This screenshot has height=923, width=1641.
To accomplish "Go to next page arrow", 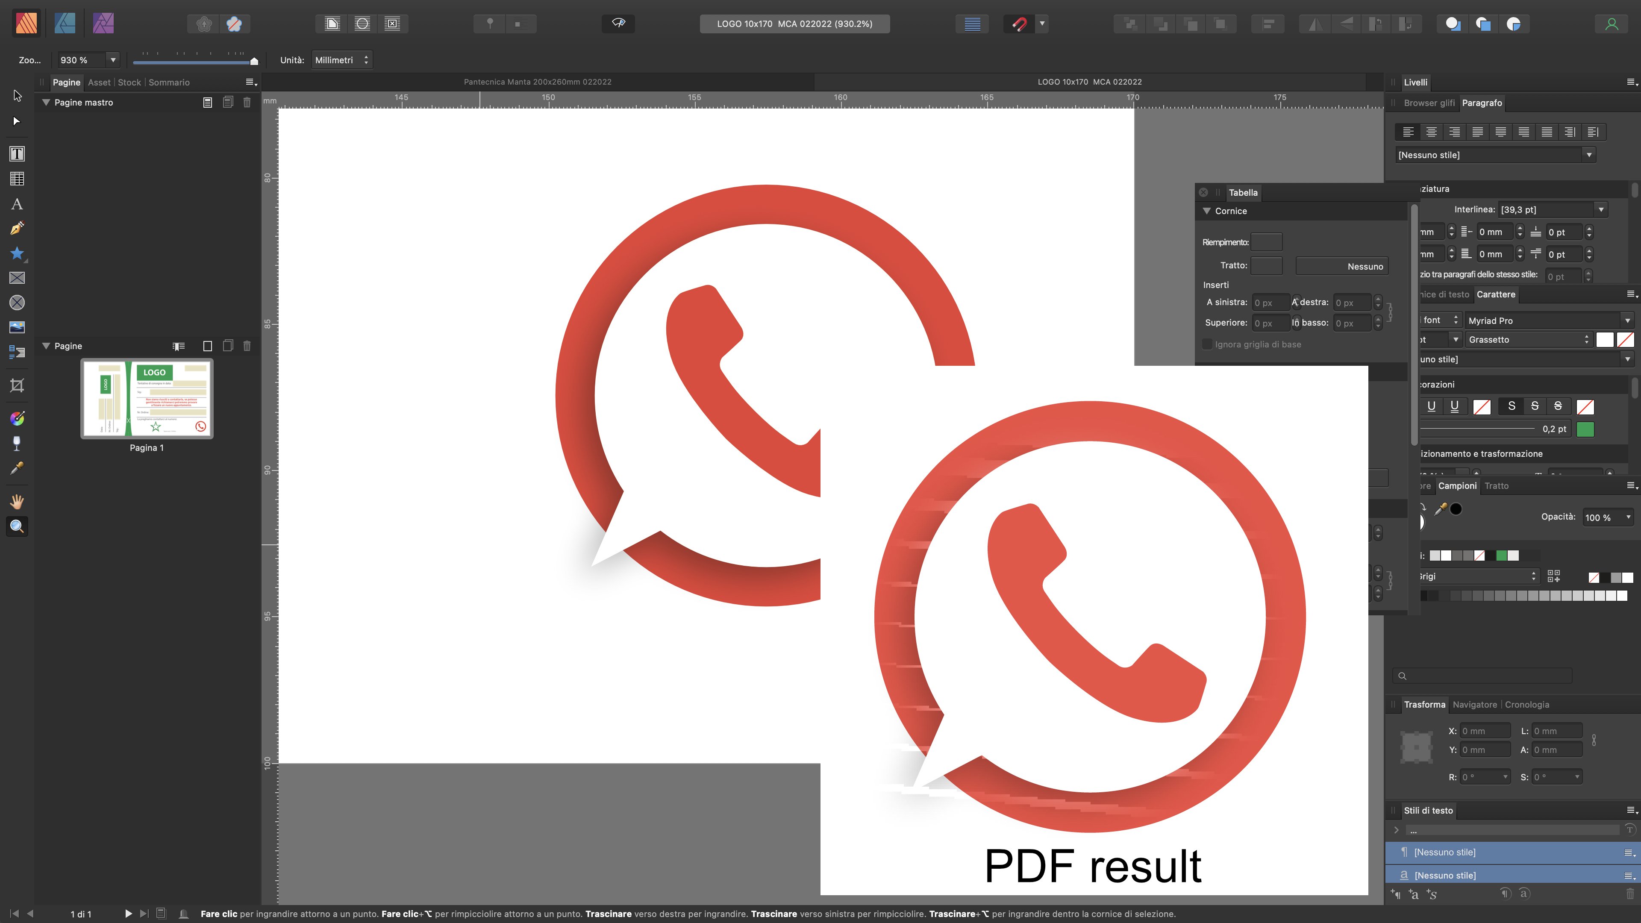I will [128, 914].
